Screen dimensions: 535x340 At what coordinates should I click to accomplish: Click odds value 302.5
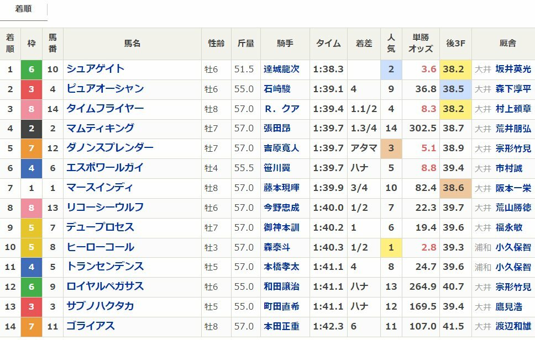click(423, 129)
